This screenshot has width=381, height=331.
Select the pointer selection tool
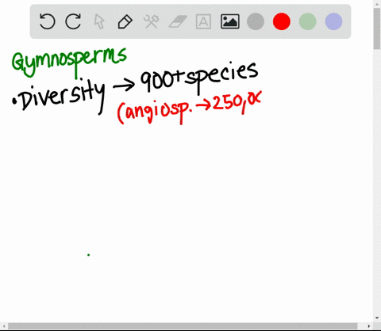tap(99, 21)
